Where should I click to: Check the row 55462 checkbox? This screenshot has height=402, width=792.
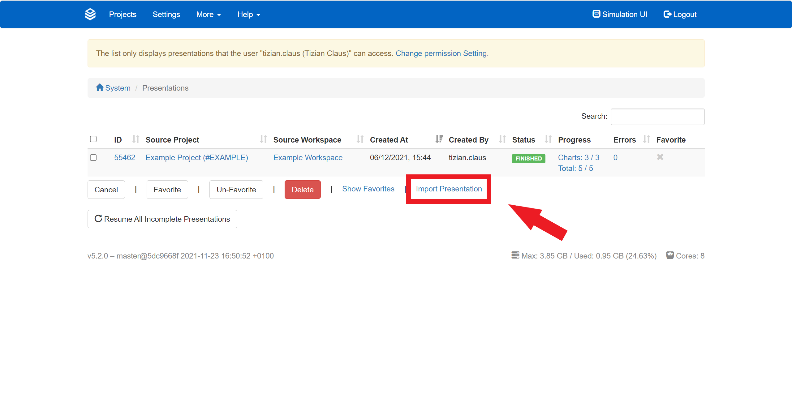(93, 157)
